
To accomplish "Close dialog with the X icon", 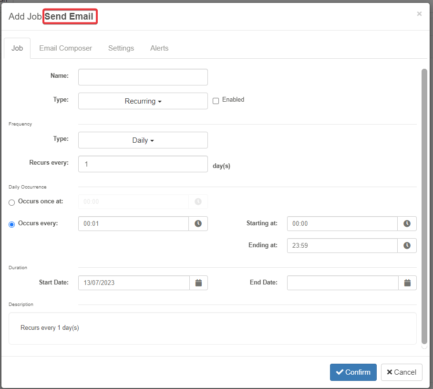I will (419, 14).
